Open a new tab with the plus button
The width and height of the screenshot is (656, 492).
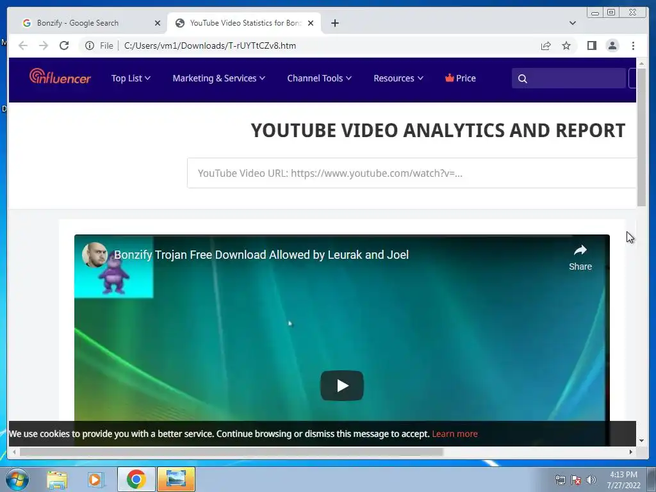[x=334, y=23]
